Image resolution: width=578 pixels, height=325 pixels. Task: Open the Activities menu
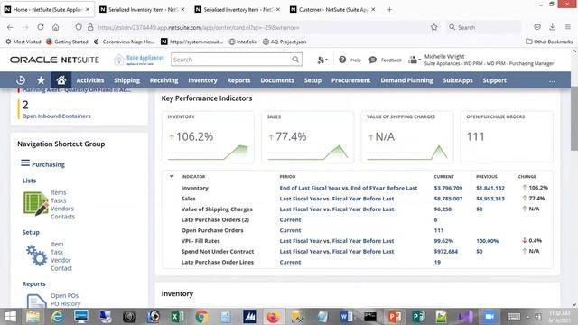point(90,80)
